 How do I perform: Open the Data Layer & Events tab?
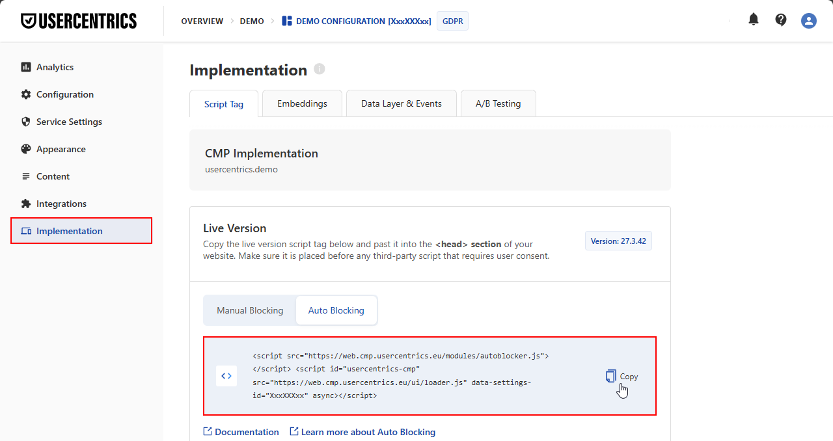[x=402, y=103]
